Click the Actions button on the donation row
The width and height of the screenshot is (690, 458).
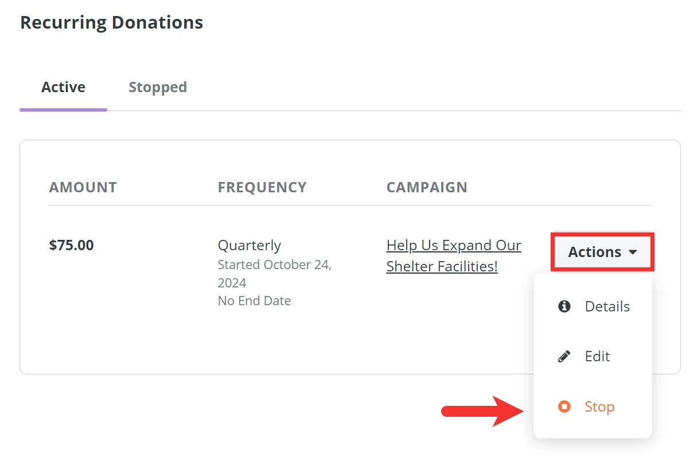pyautogui.click(x=601, y=252)
